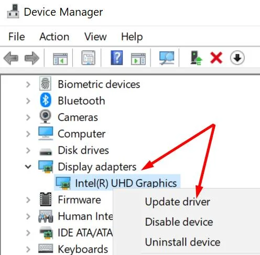Choose Uninstall device from context menu
The image size is (260, 255).
click(x=182, y=242)
